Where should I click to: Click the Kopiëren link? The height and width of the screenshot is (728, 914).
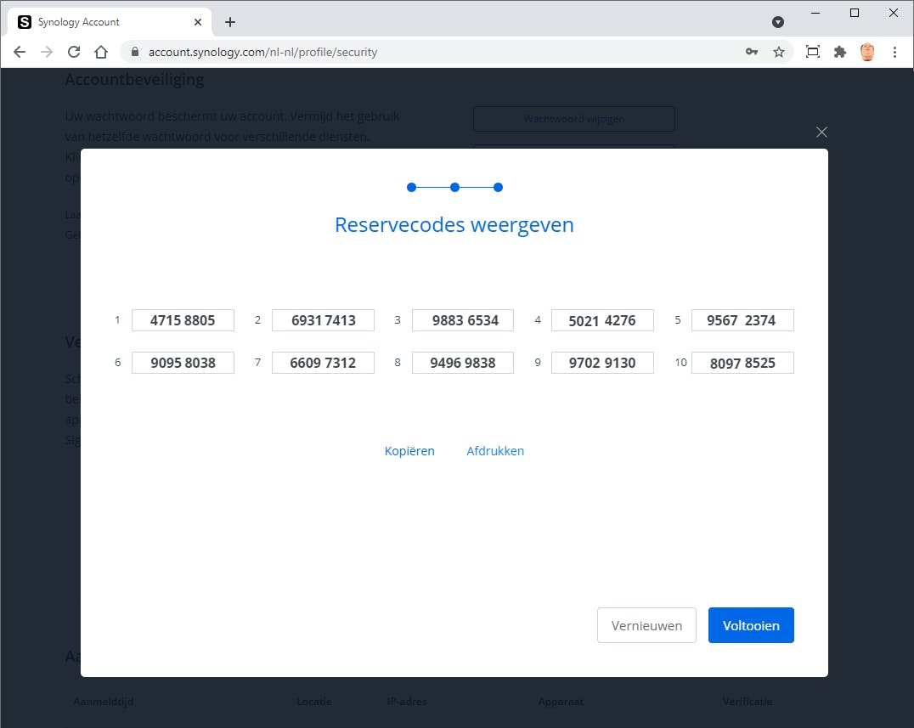[409, 451]
